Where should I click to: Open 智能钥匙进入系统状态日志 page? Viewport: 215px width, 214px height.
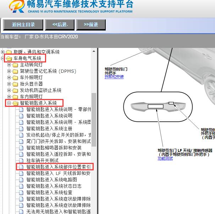(54, 186)
